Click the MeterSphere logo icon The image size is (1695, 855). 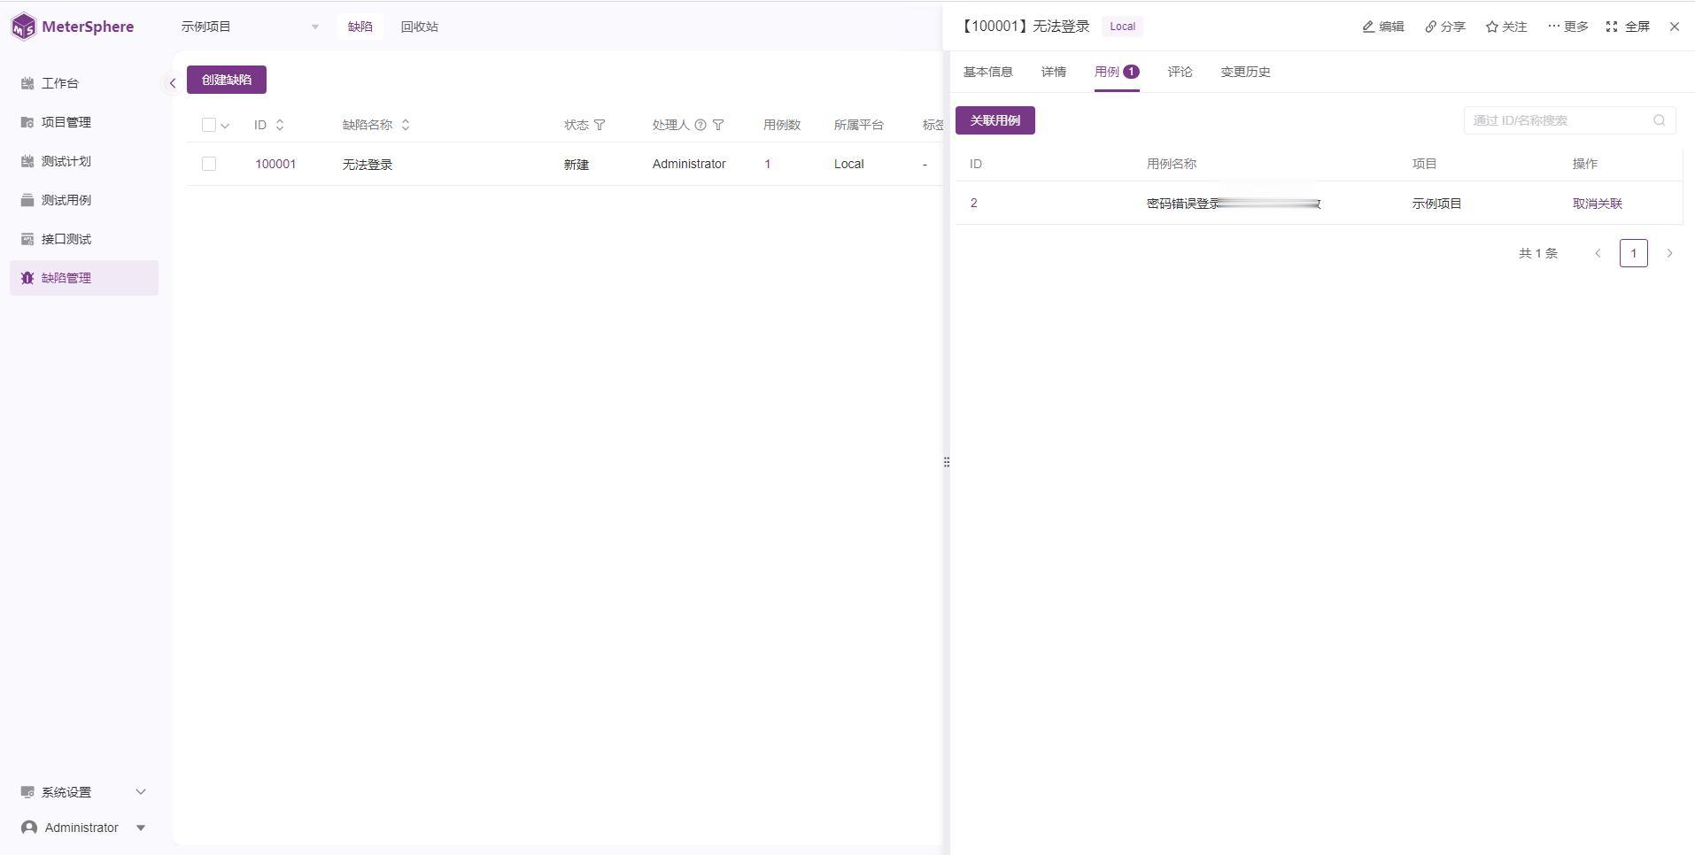coord(24,27)
